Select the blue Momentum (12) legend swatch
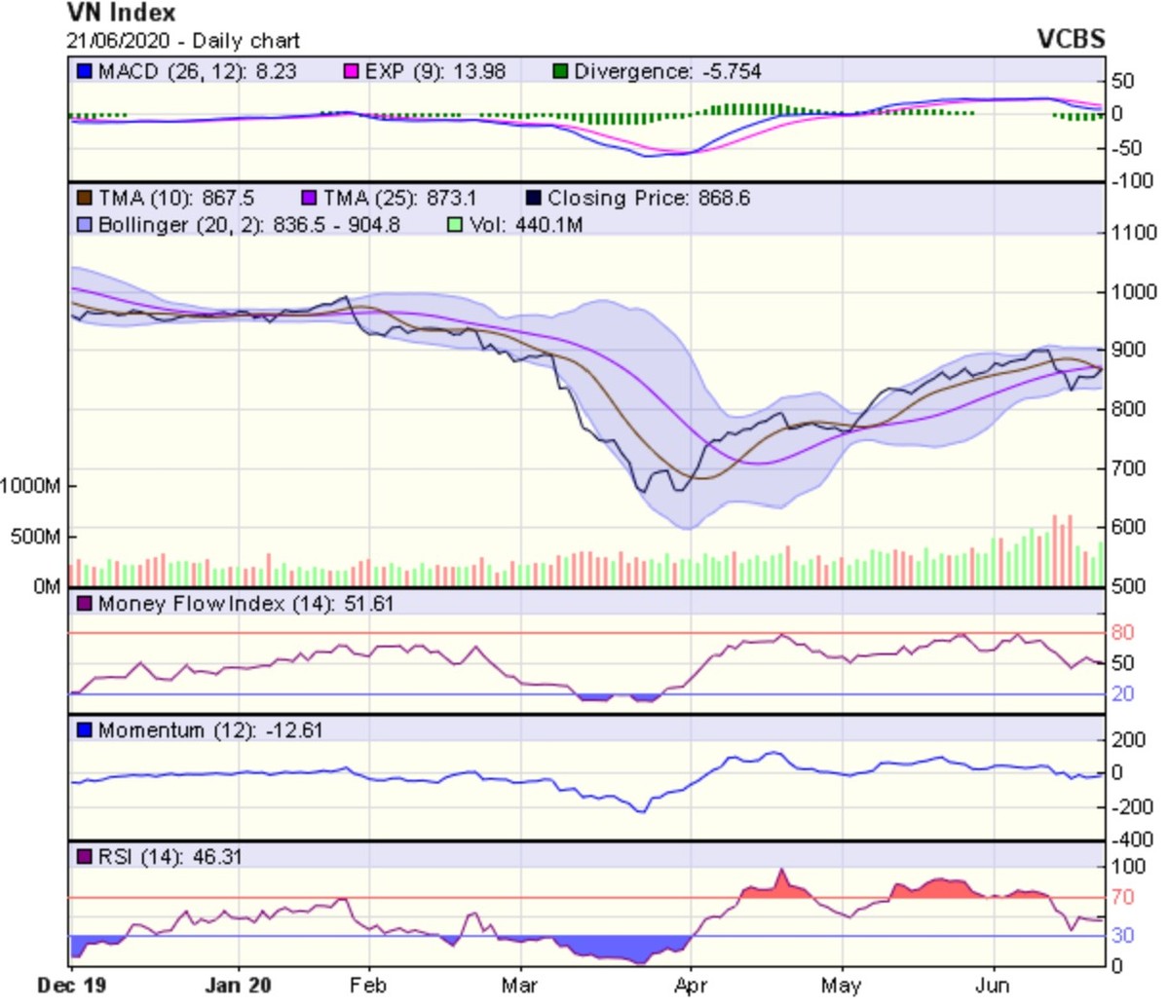Image resolution: width=1169 pixels, height=1007 pixels. 86,730
